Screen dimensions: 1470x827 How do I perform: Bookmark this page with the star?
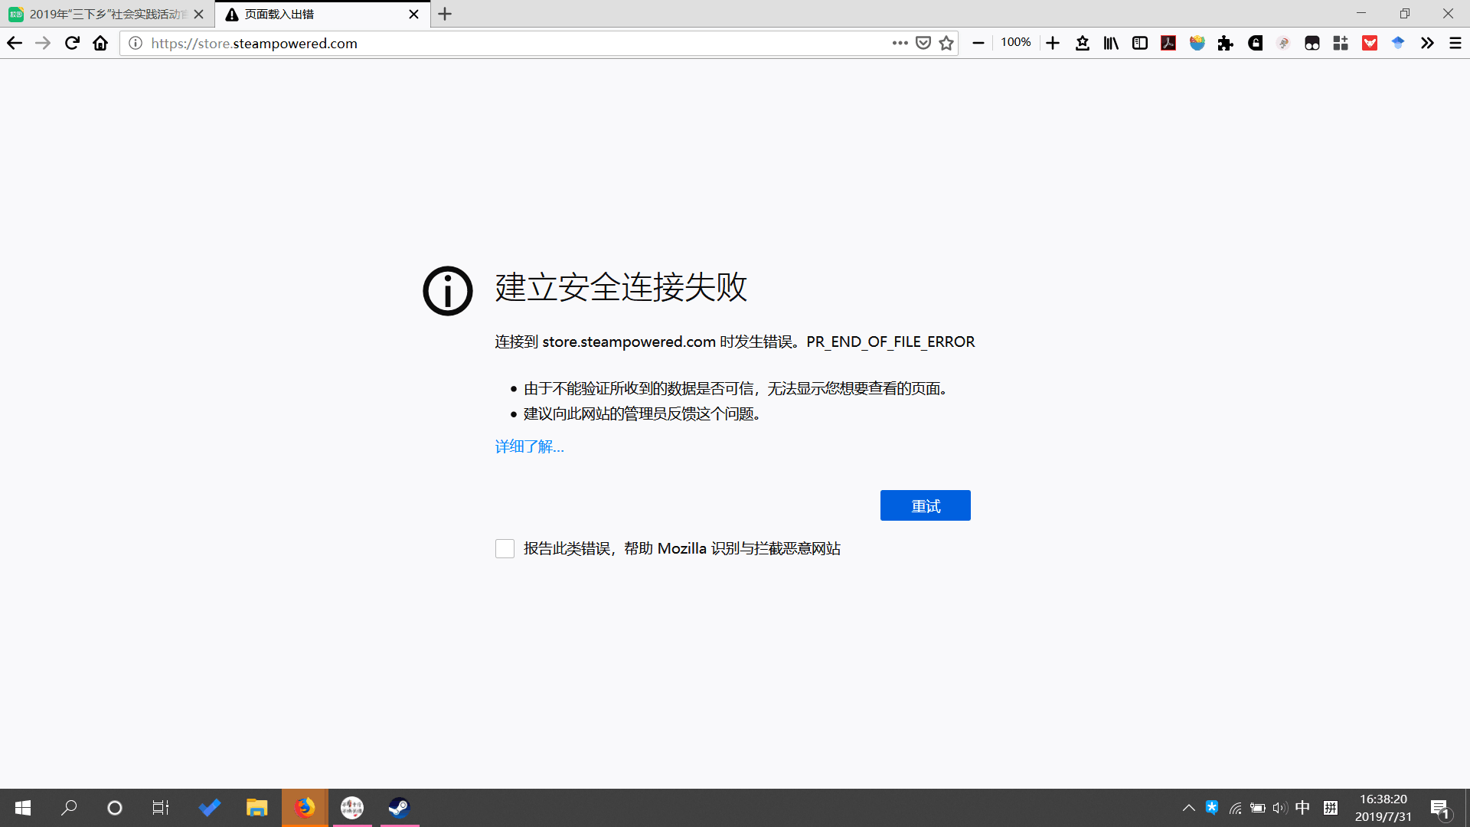click(946, 43)
